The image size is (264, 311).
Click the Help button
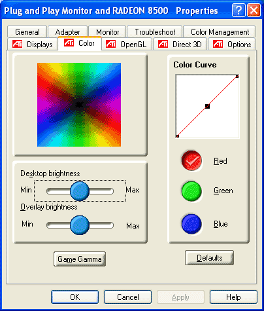(x=233, y=297)
